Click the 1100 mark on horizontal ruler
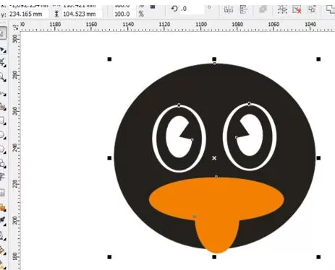This screenshot has height=270, width=335. pyautogui.click(x=201, y=25)
